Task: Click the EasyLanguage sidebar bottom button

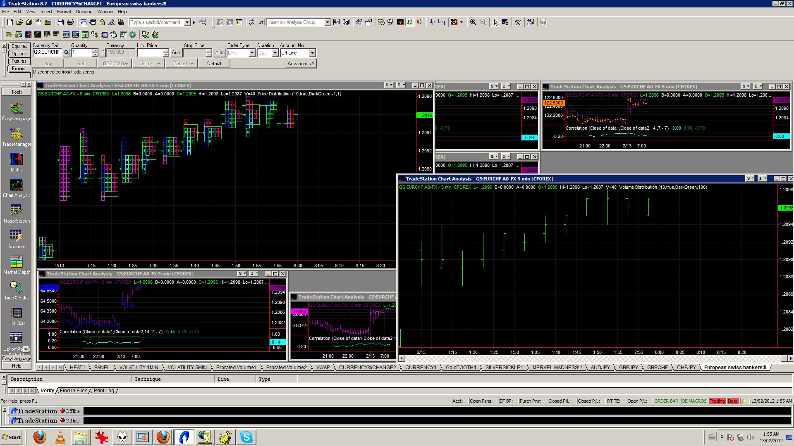Action: 17,358
